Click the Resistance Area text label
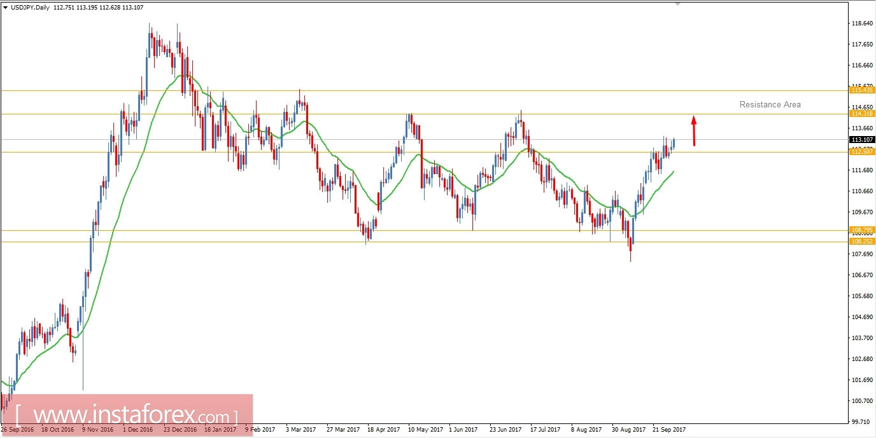The height and width of the screenshot is (438, 876). coord(770,104)
